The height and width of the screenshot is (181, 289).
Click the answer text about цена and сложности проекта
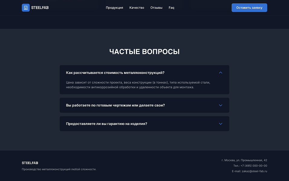(x=138, y=85)
